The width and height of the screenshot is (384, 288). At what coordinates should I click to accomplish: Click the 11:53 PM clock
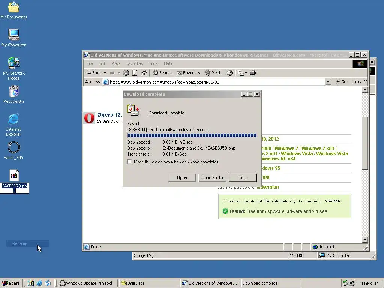pos(369,283)
